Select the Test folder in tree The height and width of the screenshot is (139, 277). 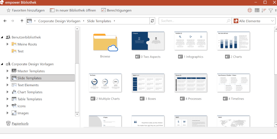tap(20, 51)
